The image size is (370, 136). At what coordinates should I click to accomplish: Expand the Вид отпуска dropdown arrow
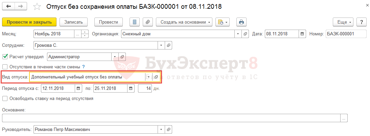149,77
